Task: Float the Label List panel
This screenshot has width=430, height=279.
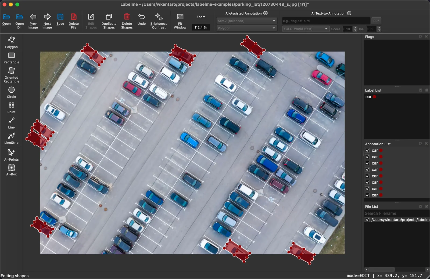Action: click(421, 90)
